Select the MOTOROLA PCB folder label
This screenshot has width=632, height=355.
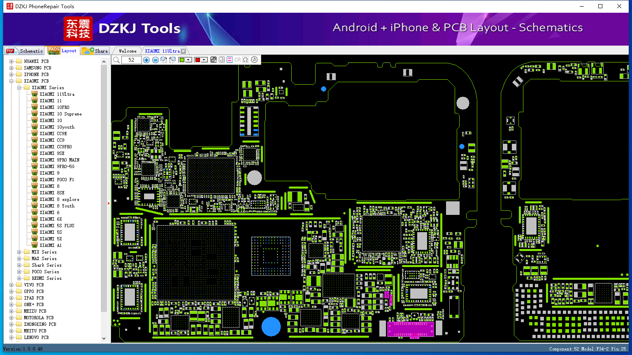click(x=39, y=318)
